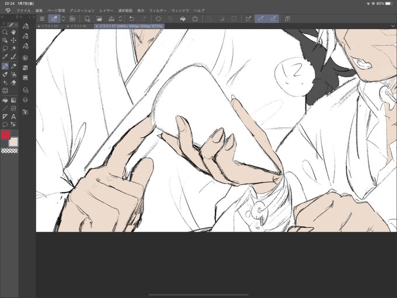Viewport: 397px width, 298px height.
Task: Select the transparent checkered color swatch
Action: click(x=9, y=151)
